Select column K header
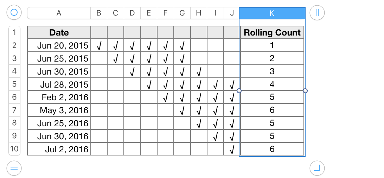The width and height of the screenshot is (384, 178). point(272,13)
